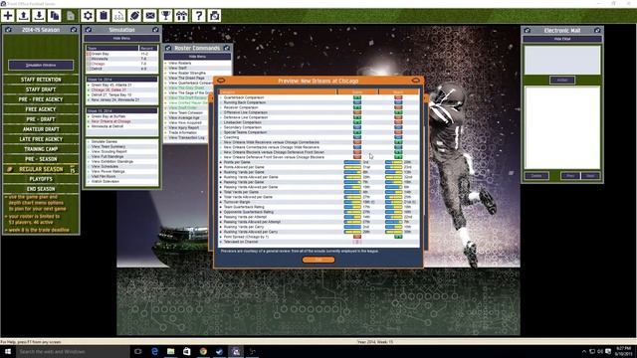The height and width of the screenshot is (358, 637).
Task: Click the copy-documents toolbar icon
Action: [x=55, y=16]
